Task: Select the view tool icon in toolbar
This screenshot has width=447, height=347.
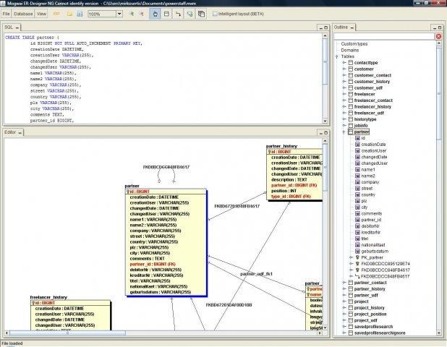Action: click(201, 14)
